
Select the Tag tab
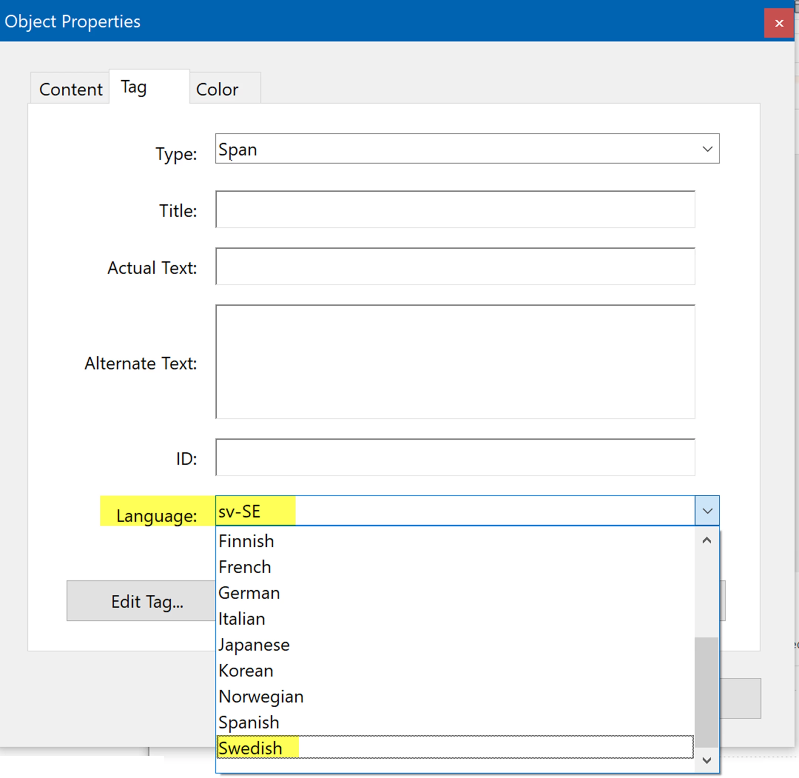(134, 87)
